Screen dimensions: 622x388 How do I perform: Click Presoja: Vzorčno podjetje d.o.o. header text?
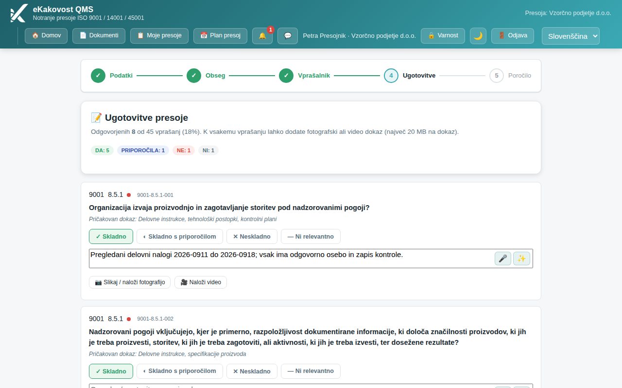pyautogui.click(x=568, y=13)
